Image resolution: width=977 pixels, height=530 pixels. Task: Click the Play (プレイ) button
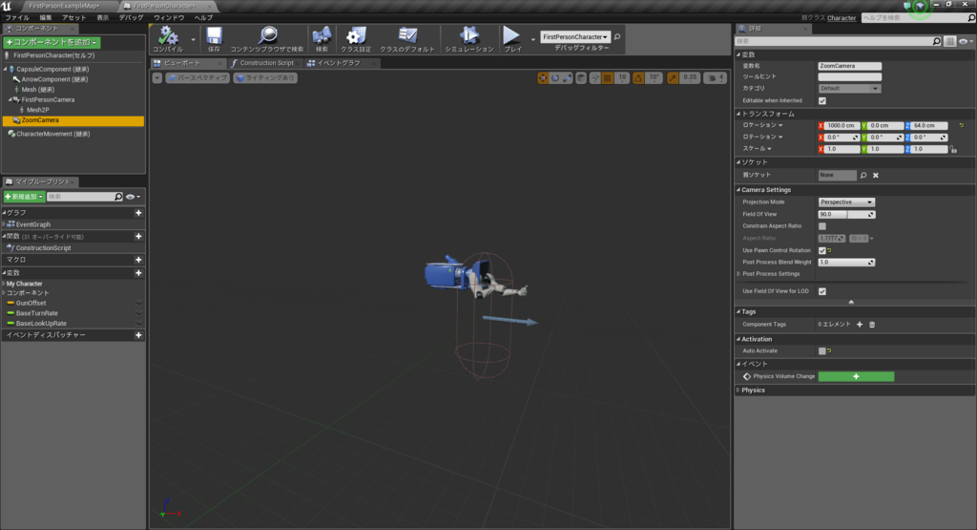point(511,35)
